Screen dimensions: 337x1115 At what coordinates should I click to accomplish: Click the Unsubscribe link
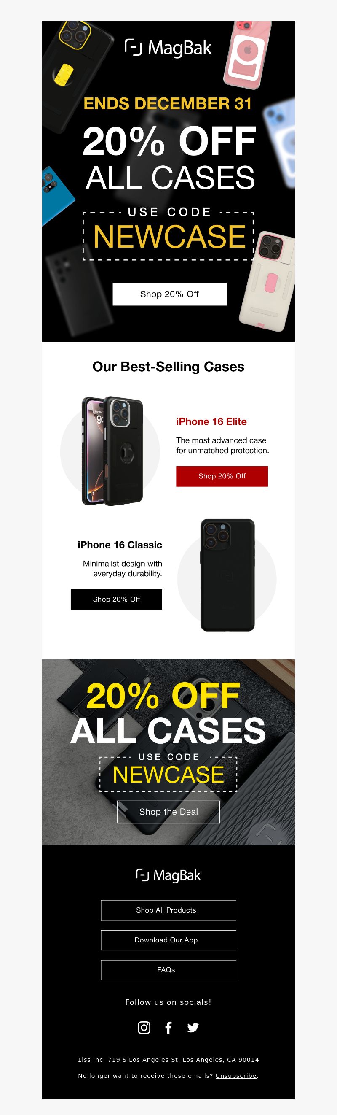[x=236, y=1076]
